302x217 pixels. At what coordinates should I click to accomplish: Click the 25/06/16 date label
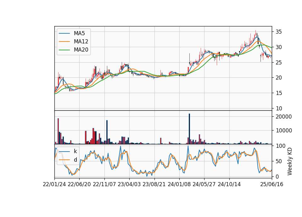[272, 184]
